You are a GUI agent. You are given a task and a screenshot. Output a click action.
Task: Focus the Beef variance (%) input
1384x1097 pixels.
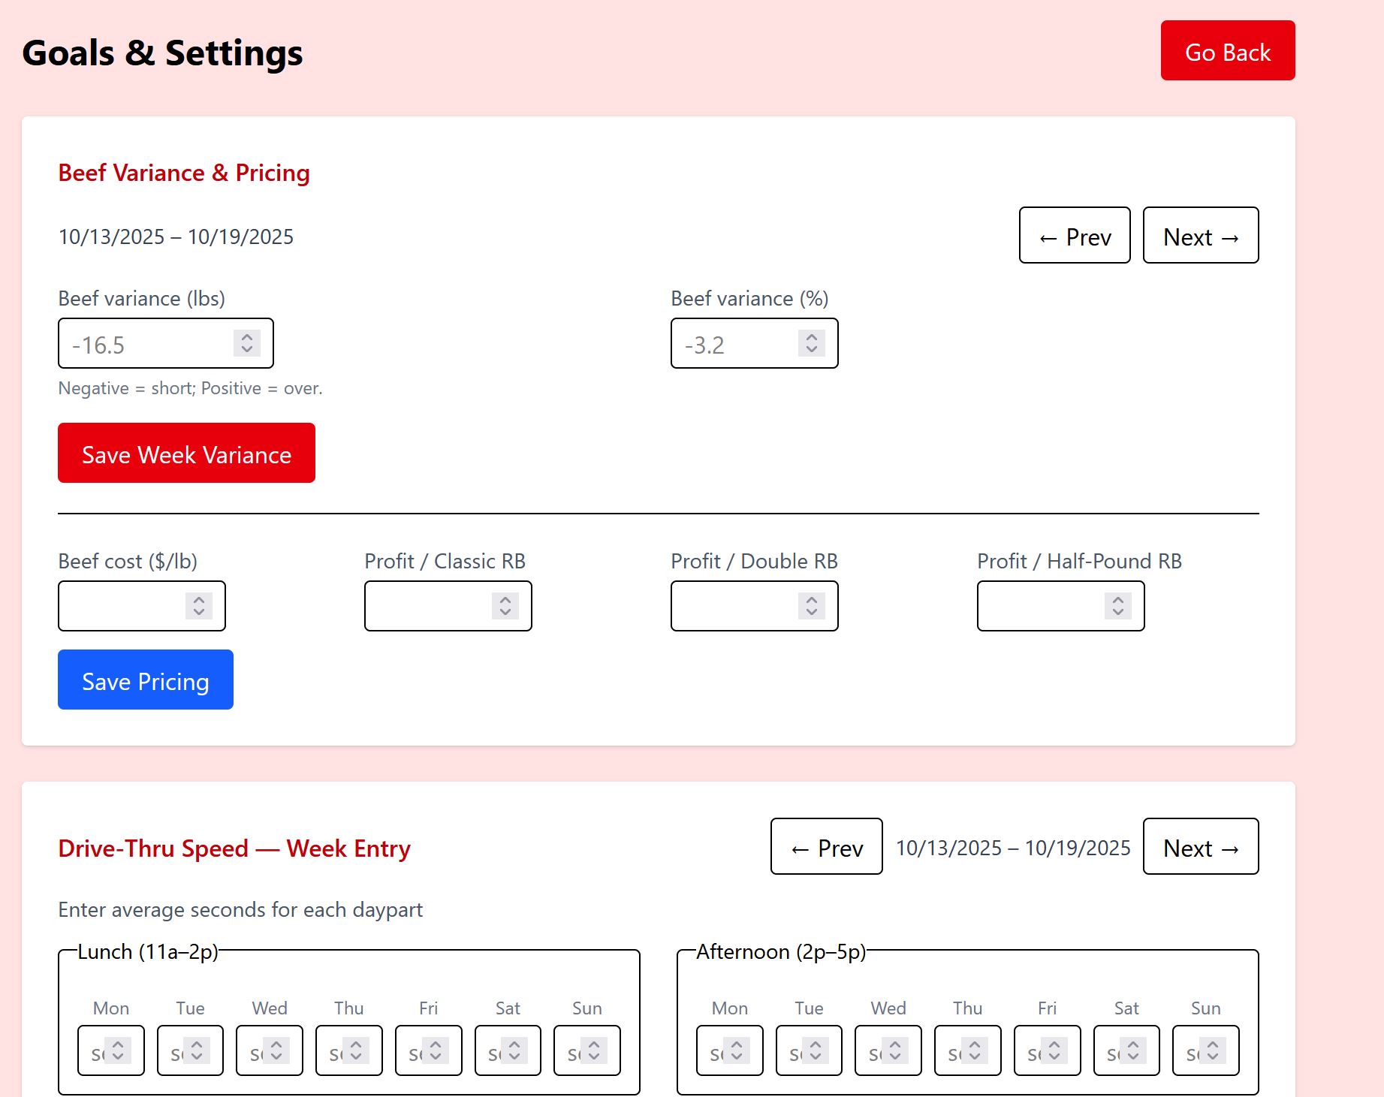755,343
